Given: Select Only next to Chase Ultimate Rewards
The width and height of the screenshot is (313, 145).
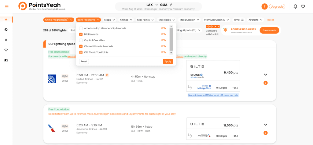Looking at the screenshot, I should click(x=163, y=46).
